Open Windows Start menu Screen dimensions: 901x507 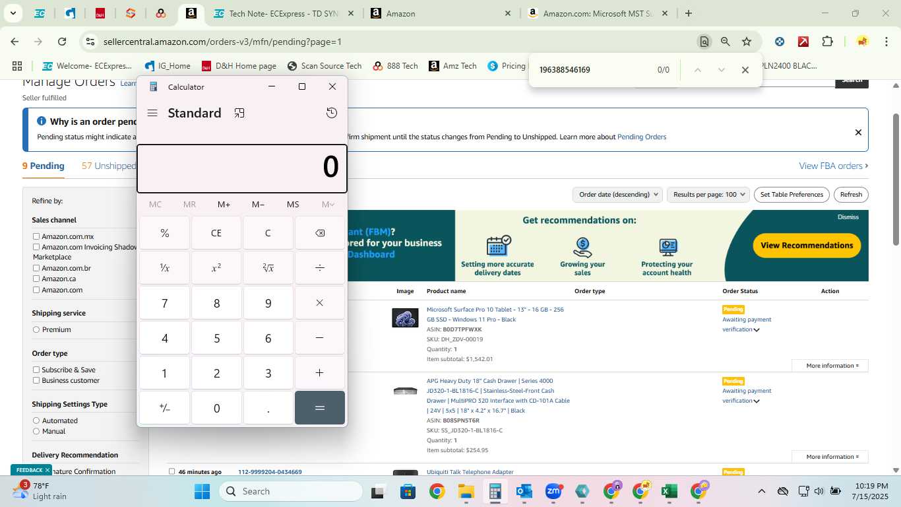coord(202,491)
